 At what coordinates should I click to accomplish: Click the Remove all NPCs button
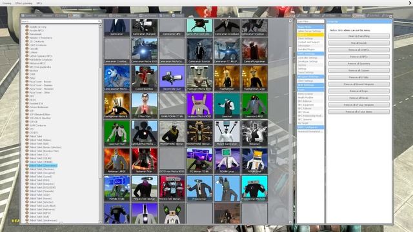[359, 57]
